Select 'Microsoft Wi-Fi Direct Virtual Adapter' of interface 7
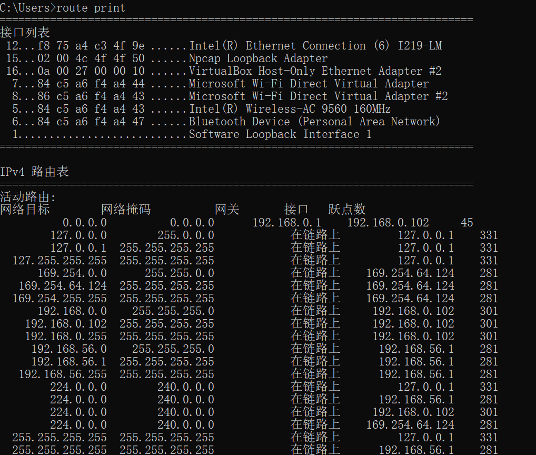 (x=309, y=83)
